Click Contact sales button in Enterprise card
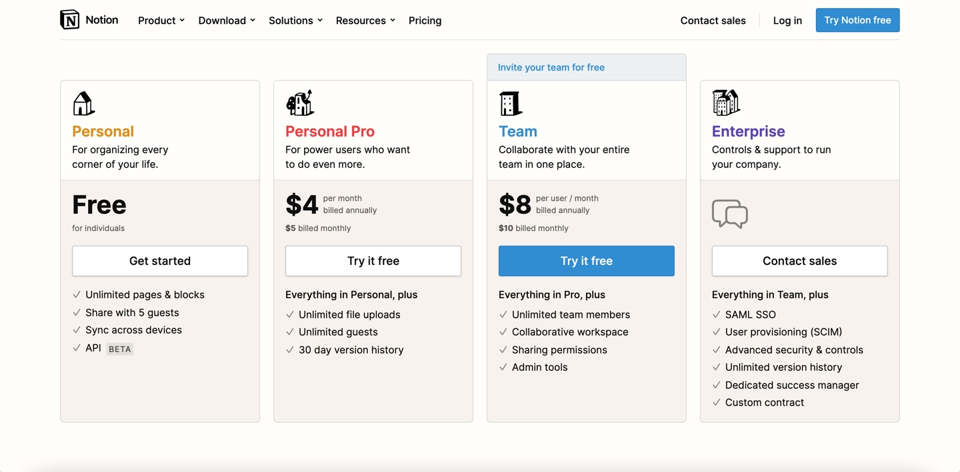Viewport: 960px width, 472px height. click(799, 261)
